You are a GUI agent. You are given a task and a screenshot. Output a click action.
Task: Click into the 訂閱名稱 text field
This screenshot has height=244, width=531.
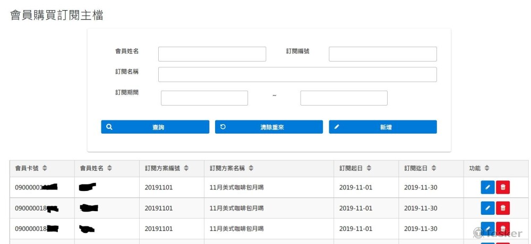297,74
